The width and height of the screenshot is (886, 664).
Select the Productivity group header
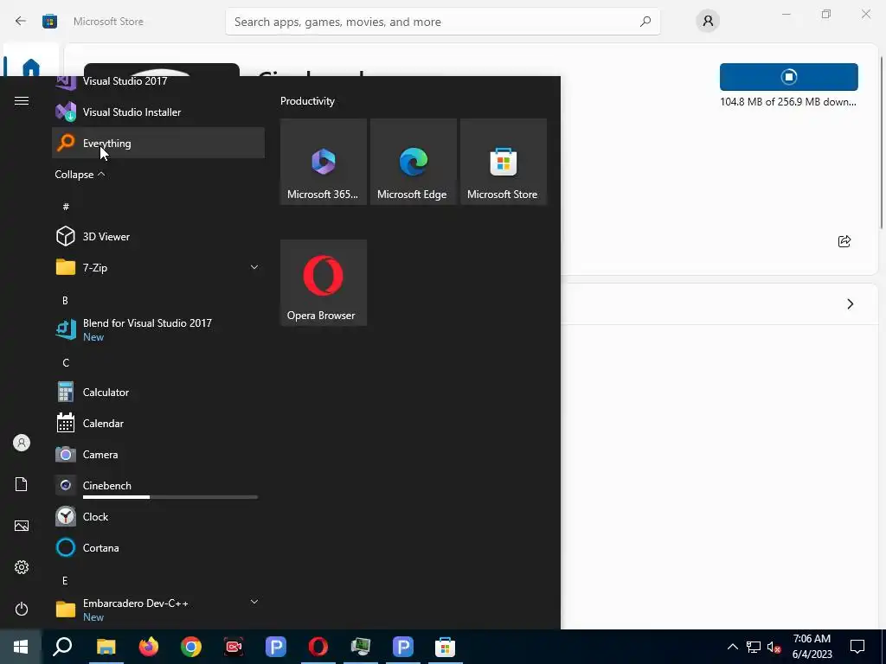307,101
